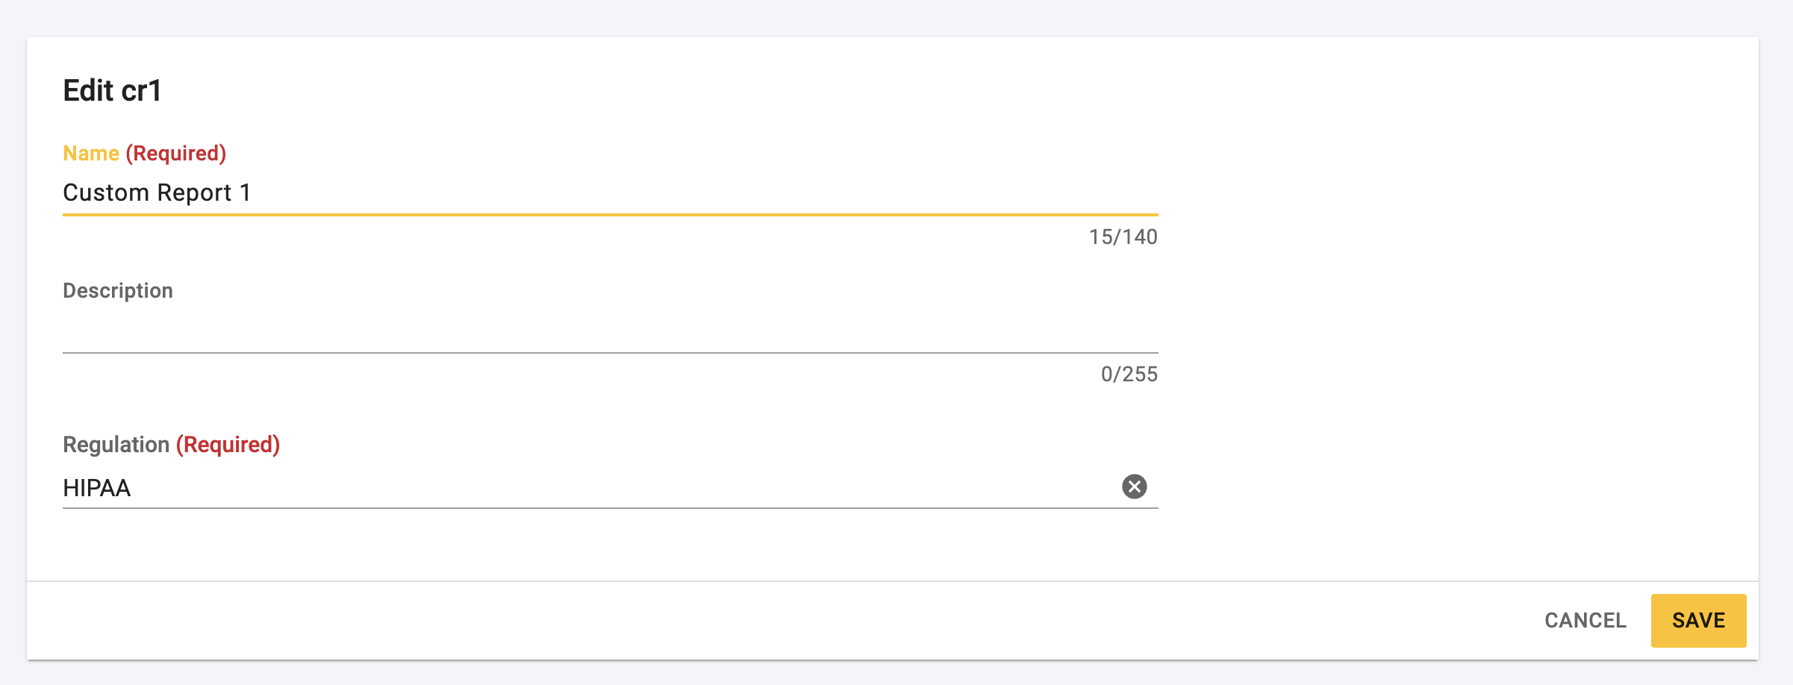Select the 'HIPAA' value text
1793x685 pixels.
click(x=97, y=488)
